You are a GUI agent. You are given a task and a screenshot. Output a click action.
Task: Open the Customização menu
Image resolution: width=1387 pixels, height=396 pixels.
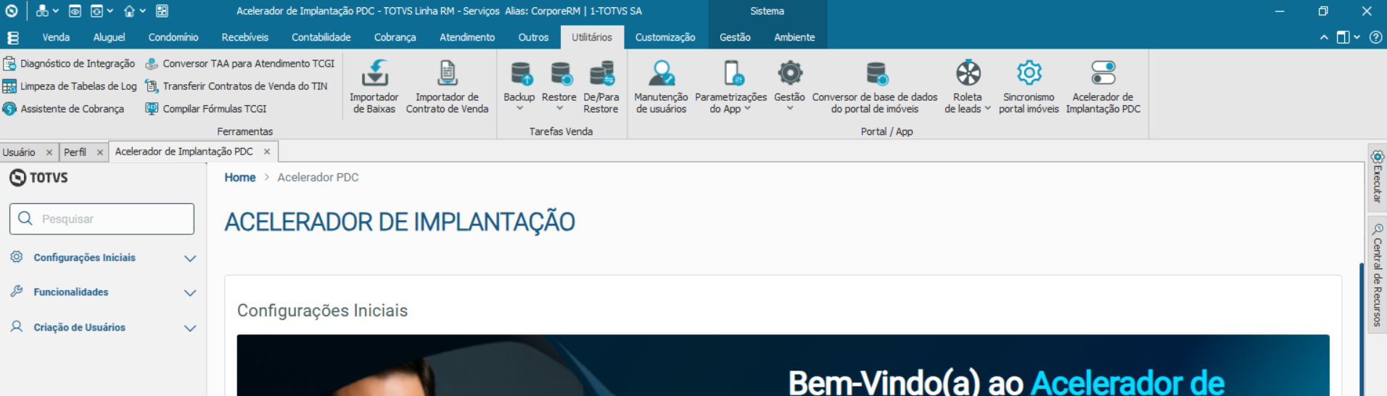(x=665, y=37)
